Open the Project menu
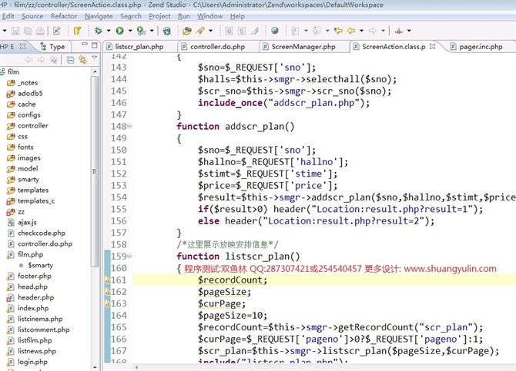Screen dimensions: 516x371 pyautogui.click(x=159, y=16)
